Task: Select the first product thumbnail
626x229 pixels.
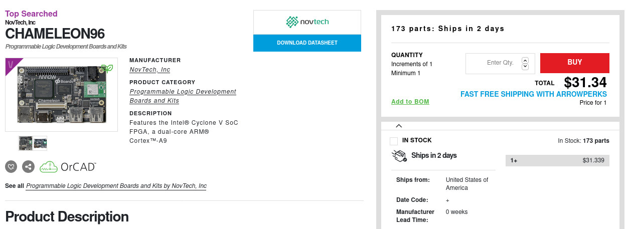Action: click(x=26, y=143)
